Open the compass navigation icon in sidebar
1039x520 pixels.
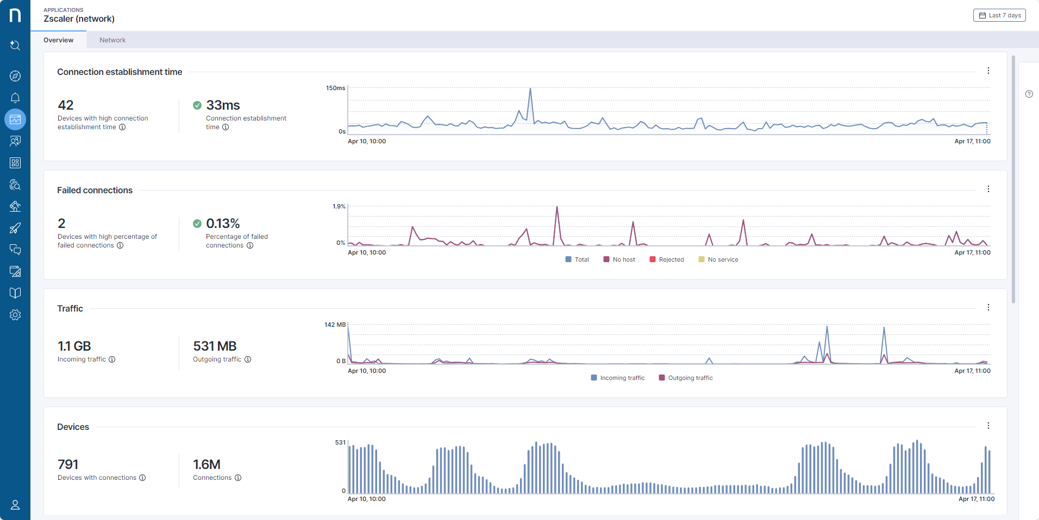point(15,76)
